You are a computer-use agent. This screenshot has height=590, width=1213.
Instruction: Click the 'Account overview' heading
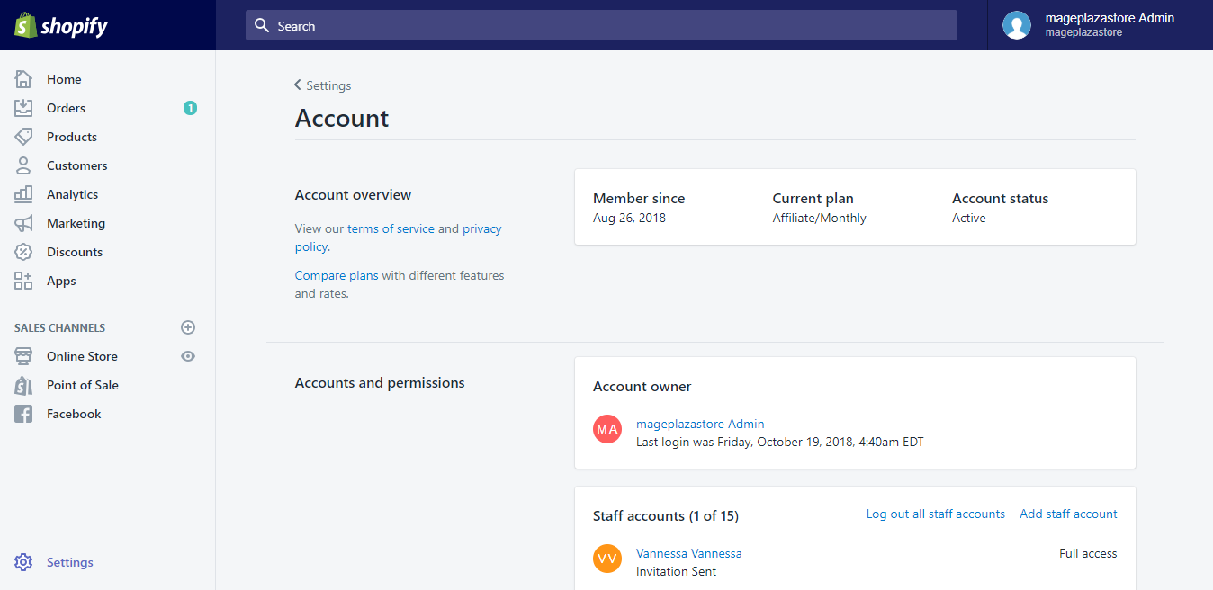pos(353,194)
